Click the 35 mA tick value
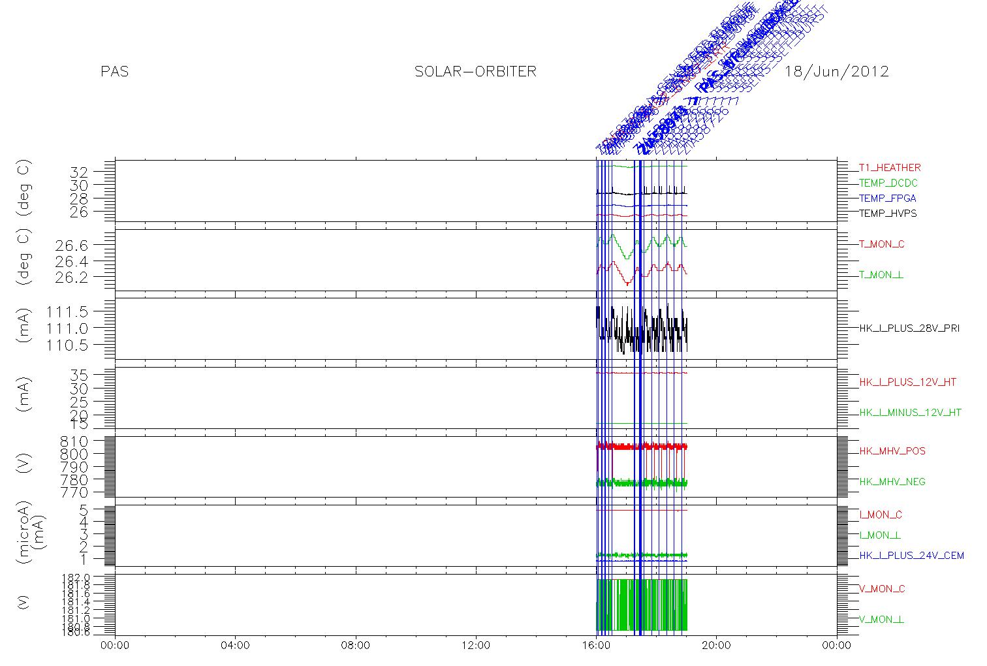 point(79,375)
